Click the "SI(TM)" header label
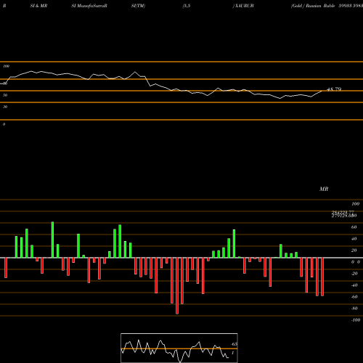This screenshot has width=363, height=363. pyautogui.click(x=138, y=6)
